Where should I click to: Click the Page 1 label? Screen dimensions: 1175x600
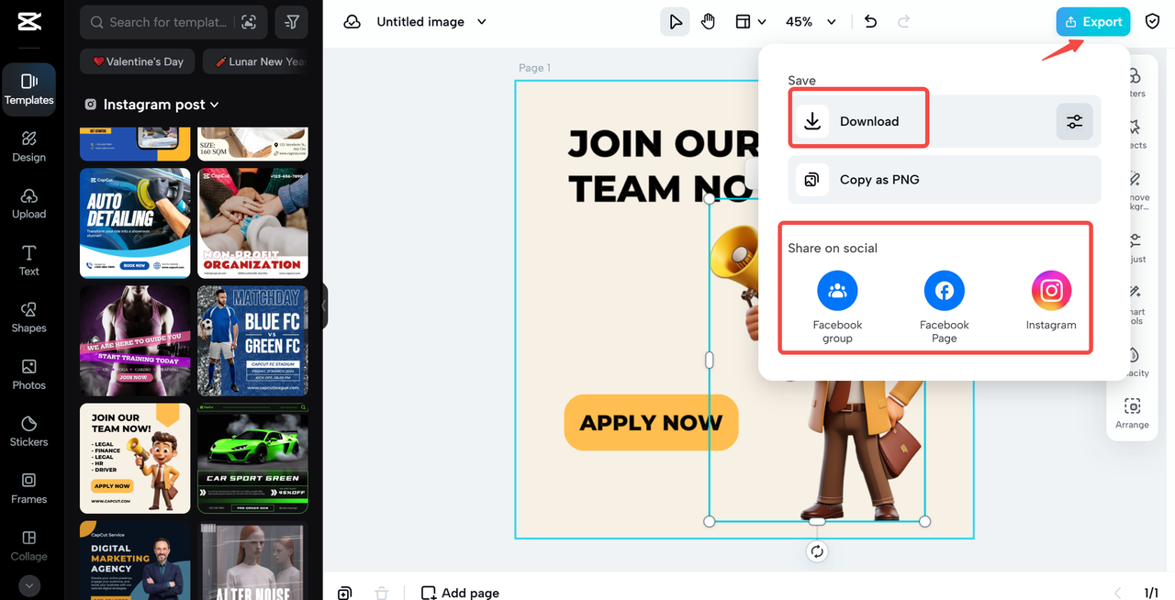[534, 68]
